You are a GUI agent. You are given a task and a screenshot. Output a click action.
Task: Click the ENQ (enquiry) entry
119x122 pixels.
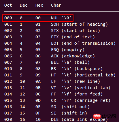pos(68,50)
